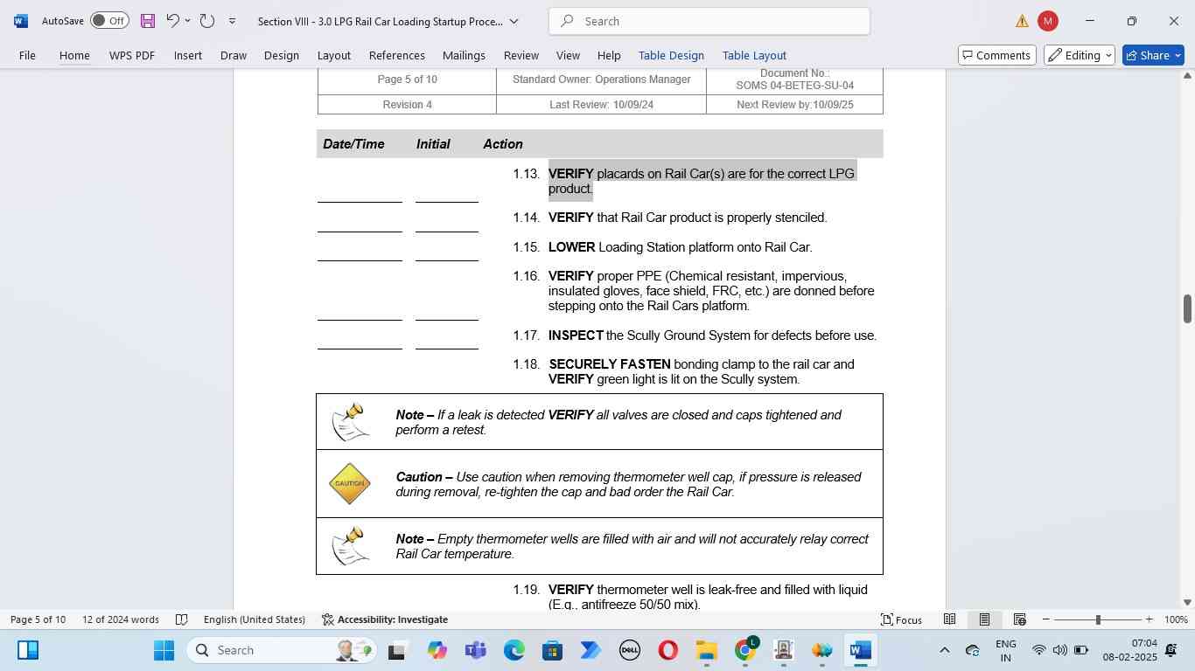Select the Table Design tab
This screenshot has width=1195, height=671.
(671, 55)
